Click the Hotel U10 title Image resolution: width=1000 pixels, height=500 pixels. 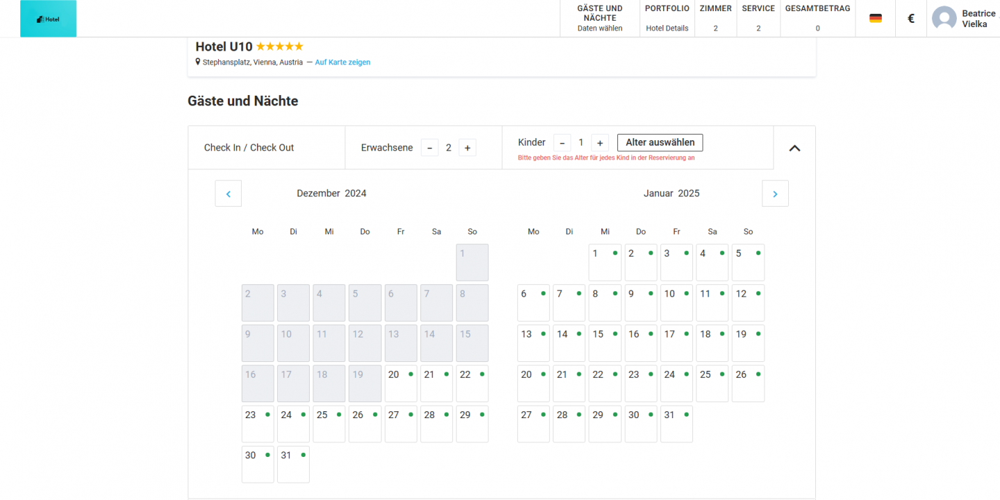pos(224,46)
